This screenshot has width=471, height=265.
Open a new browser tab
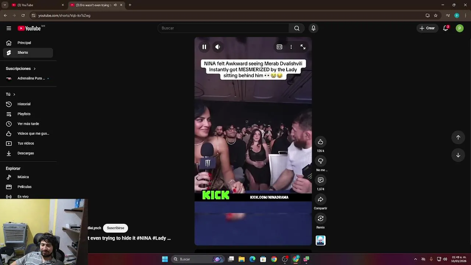tap(130, 5)
